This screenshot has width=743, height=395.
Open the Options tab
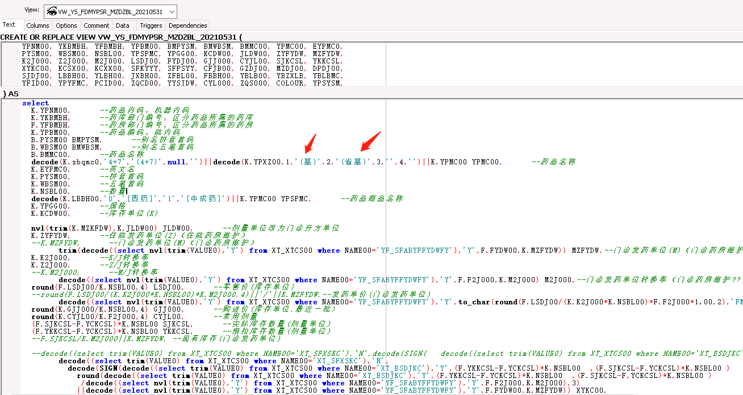(x=66, y=26)
